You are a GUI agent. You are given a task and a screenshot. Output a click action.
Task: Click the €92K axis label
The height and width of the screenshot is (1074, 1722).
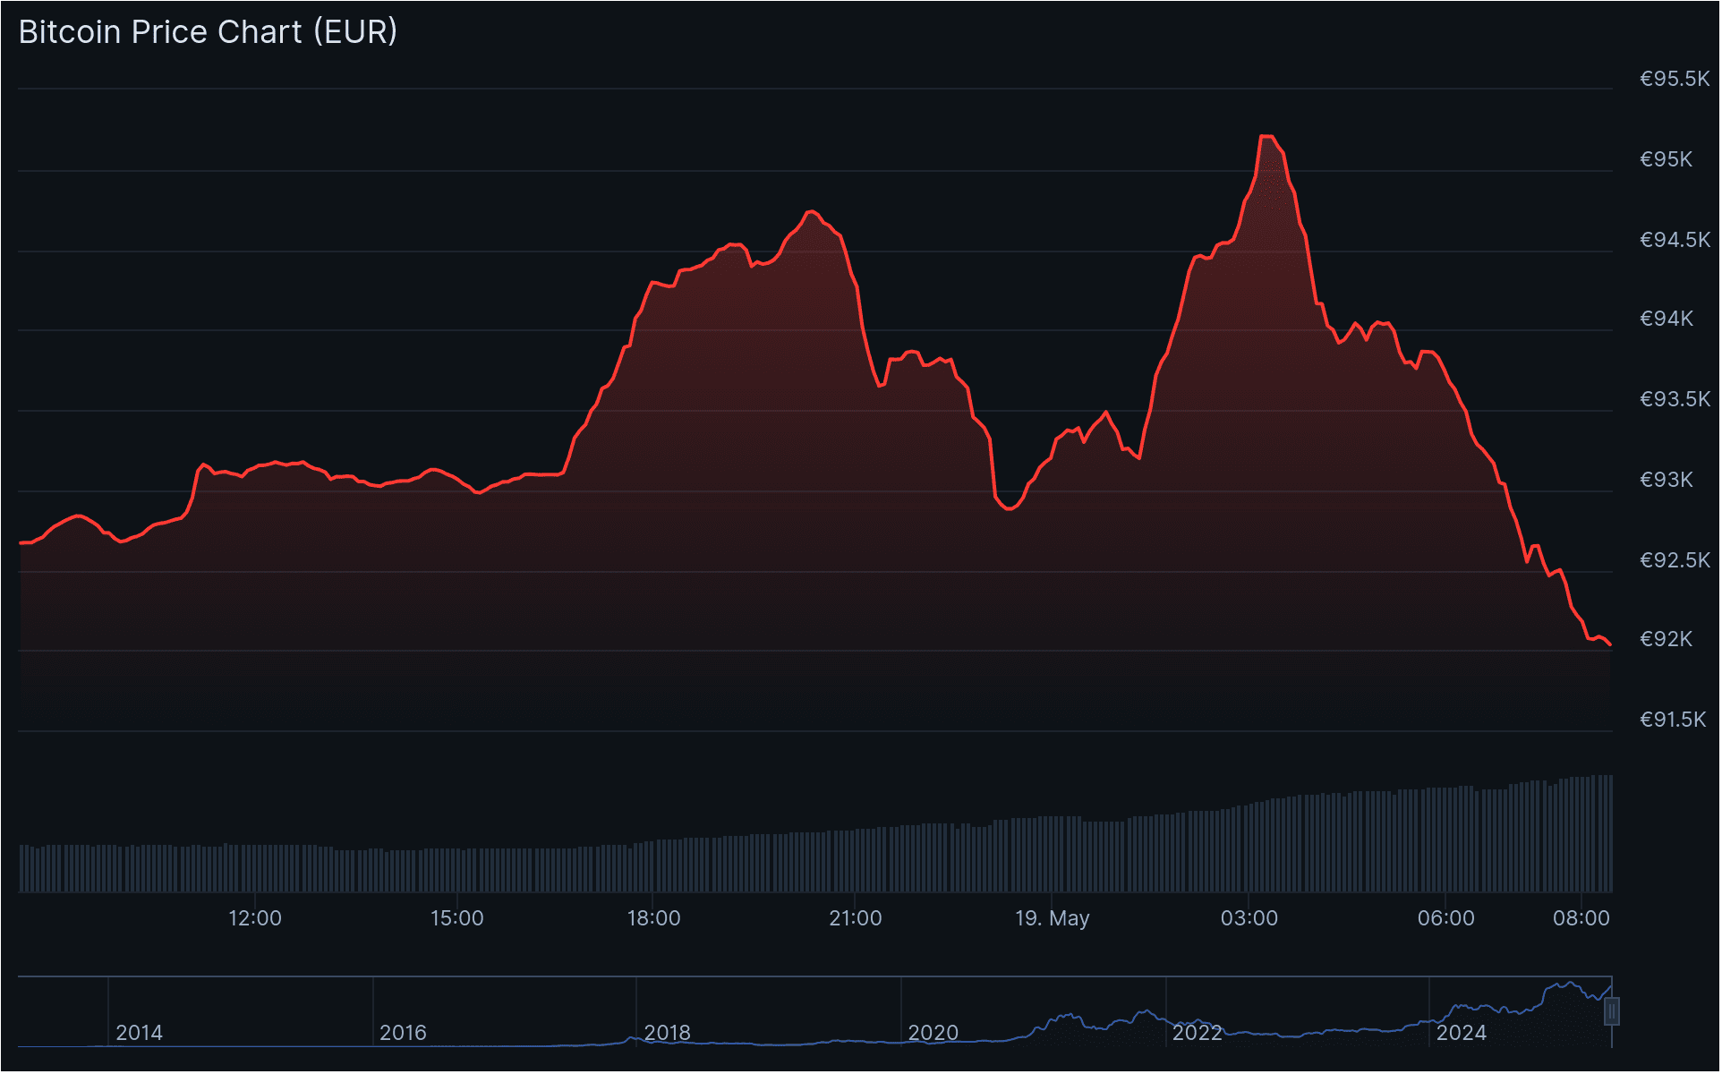(1667, 640)
